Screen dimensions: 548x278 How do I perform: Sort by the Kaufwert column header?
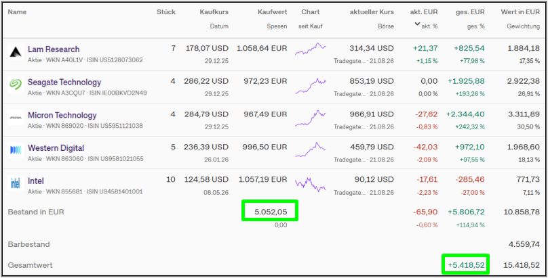pos(272,12)
